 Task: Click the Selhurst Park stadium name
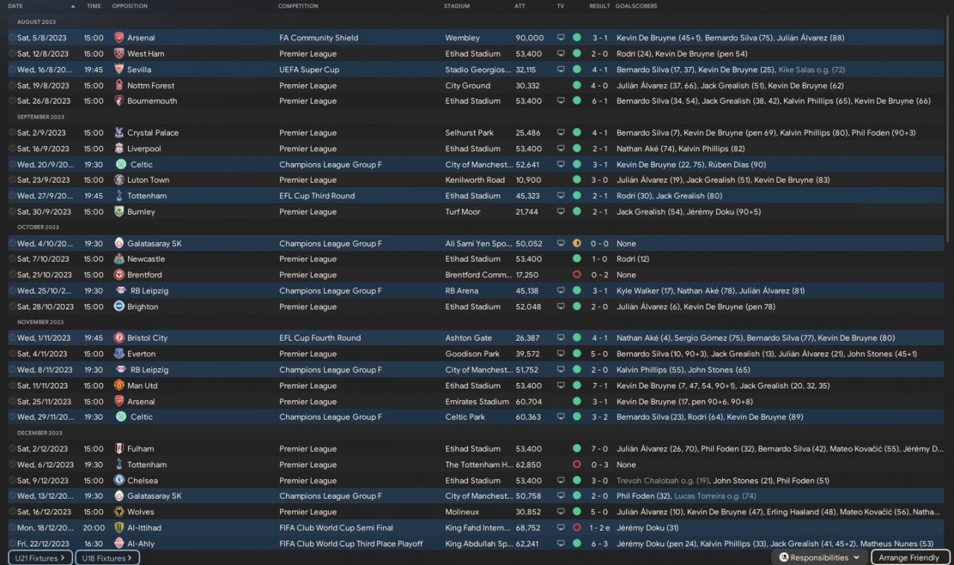470,133
